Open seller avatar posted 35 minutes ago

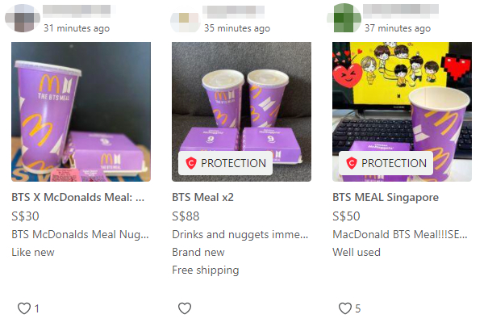point(186,19)
